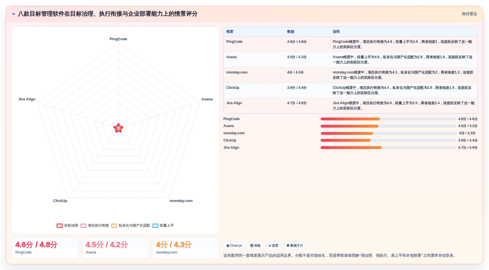Click the star-shaped radar data polygon

[x=118, y=128]
